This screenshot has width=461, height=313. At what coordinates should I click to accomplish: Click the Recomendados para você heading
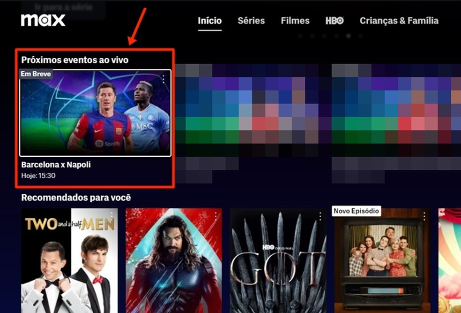click(76, 197)
